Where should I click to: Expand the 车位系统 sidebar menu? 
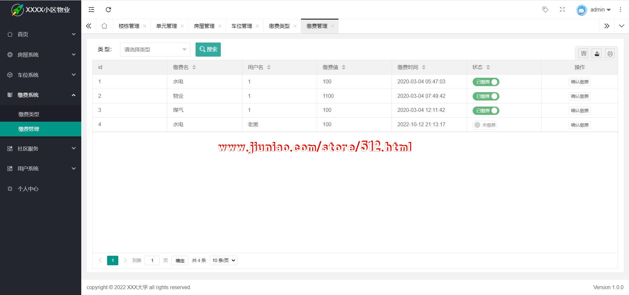[41, 75]
